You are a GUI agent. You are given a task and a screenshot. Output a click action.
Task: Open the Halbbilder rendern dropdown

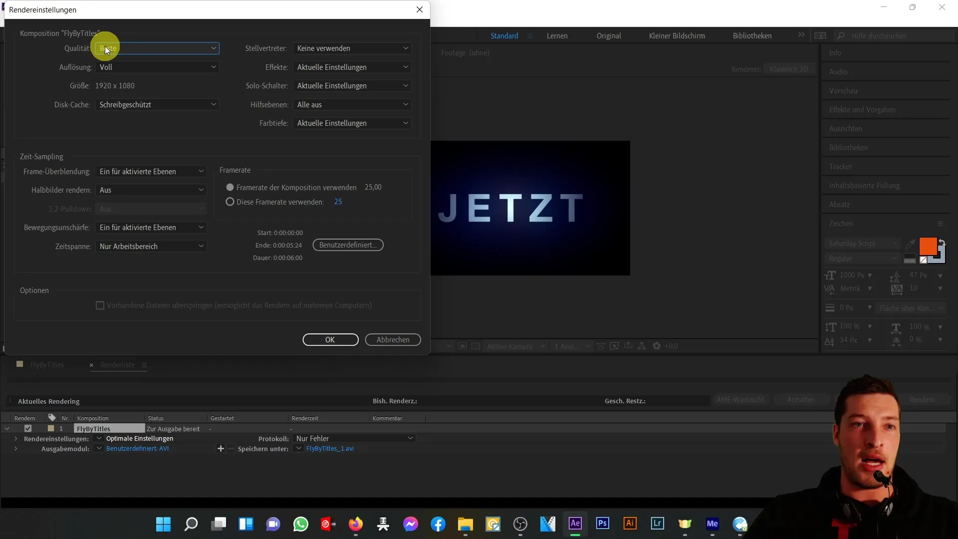click(x=151, y=190)
